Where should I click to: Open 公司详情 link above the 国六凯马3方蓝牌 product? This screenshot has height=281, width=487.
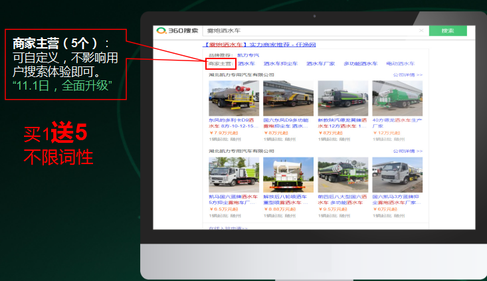[407, 151]
